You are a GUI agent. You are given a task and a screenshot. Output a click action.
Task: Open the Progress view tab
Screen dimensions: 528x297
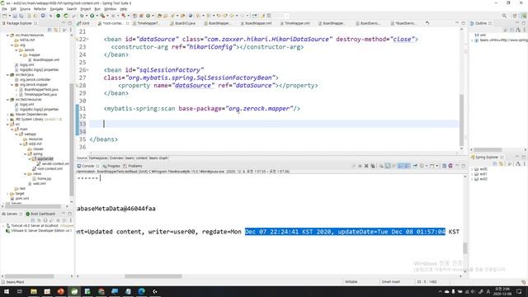click(x=111, y=166)
